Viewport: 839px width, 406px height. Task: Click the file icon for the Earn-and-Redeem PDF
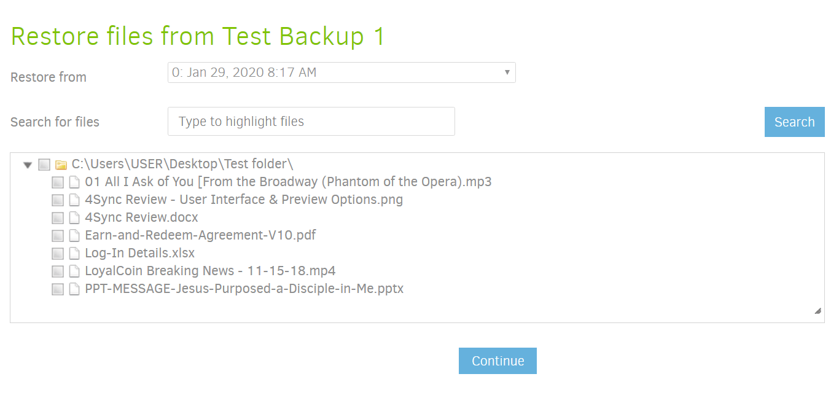click(75, 235)
